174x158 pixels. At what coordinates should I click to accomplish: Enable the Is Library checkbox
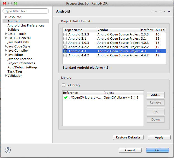(63, 85)
